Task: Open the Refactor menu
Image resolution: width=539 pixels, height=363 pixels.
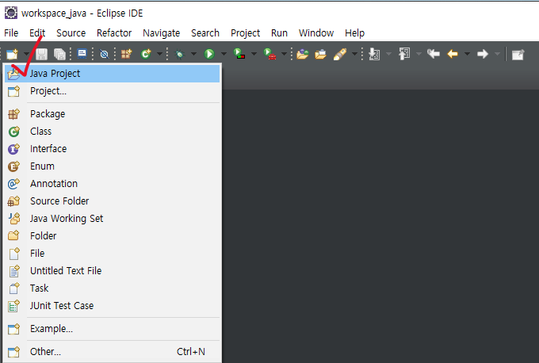Action: click(x=114, y=33)
